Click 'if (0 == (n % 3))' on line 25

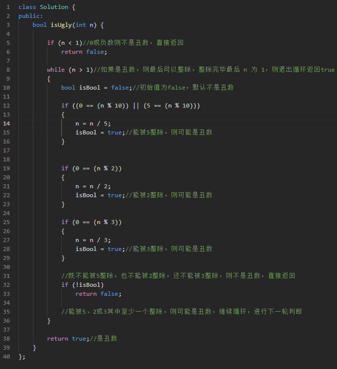click(x=91, y=222)
